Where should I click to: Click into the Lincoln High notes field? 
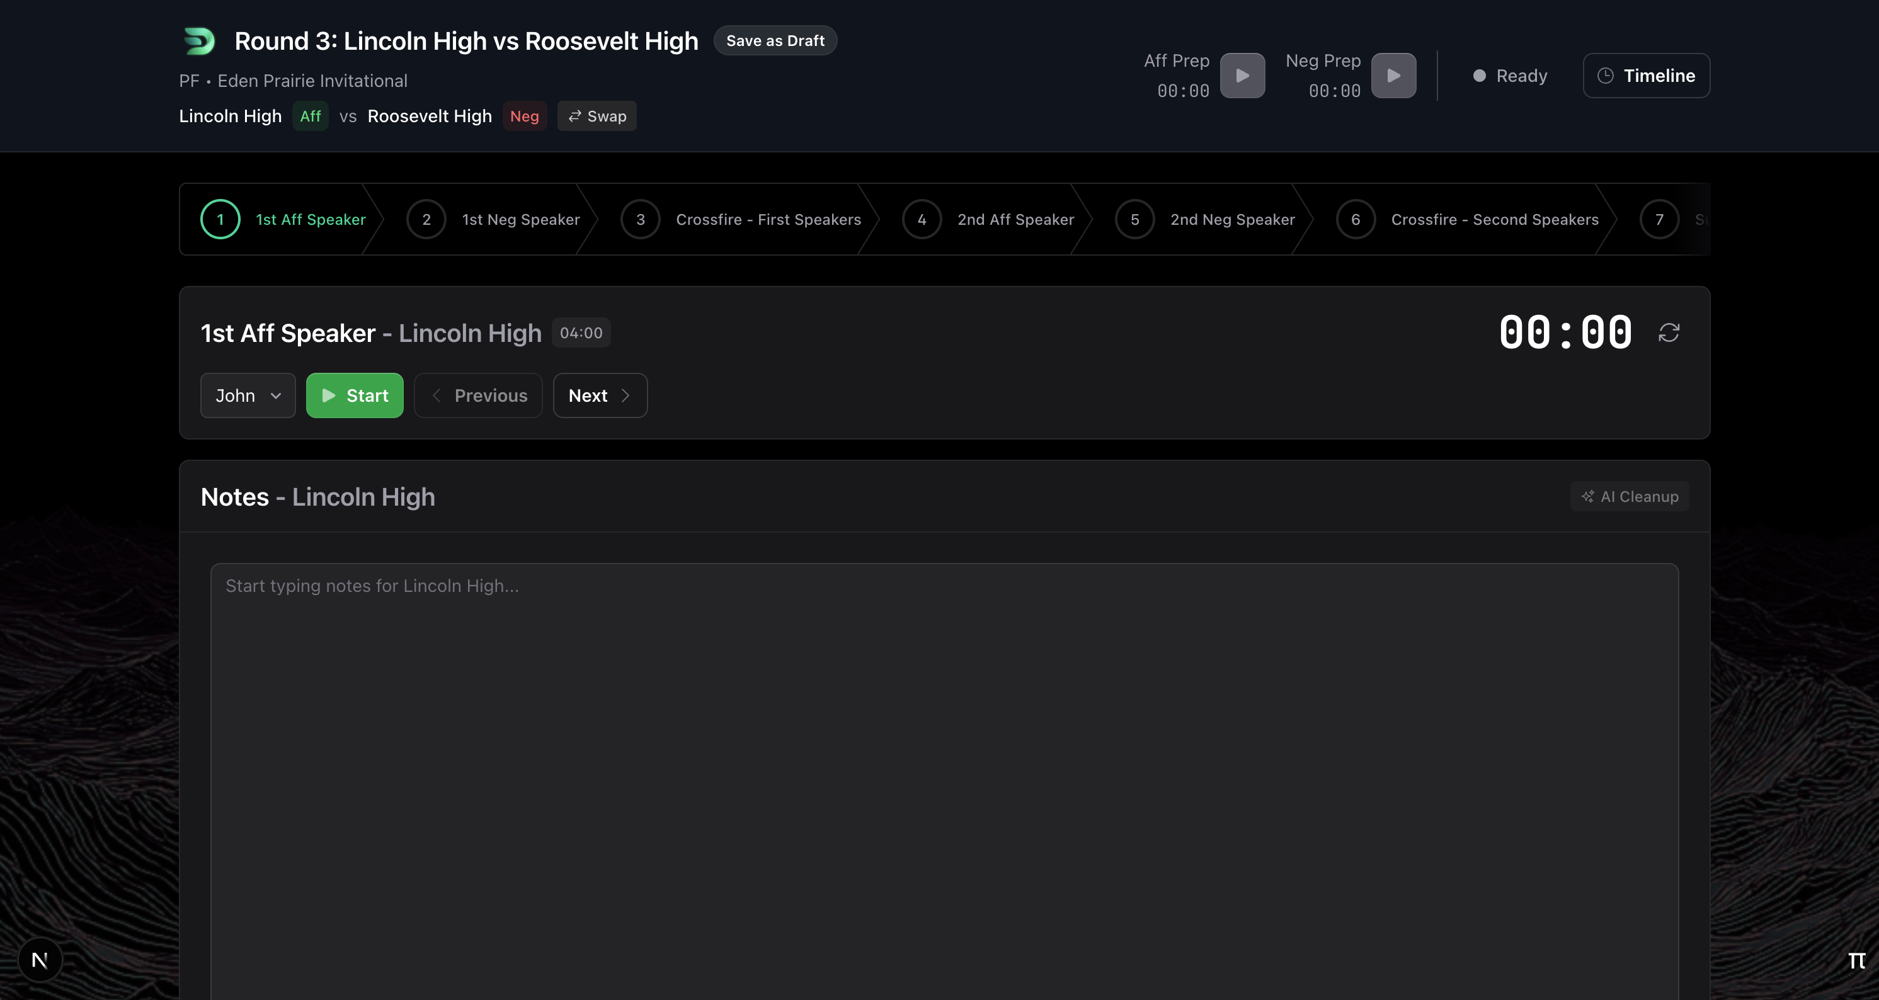click(x=944, y=766)
